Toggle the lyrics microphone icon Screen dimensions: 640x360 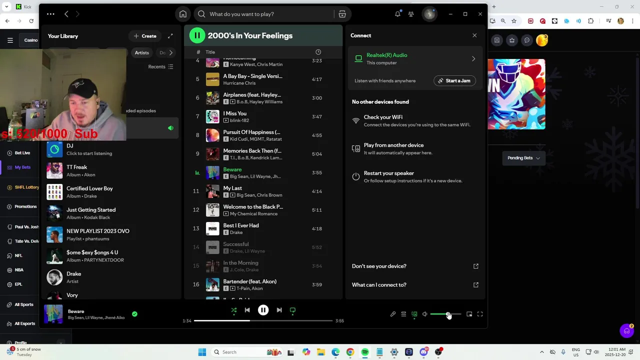coord(393,314)
